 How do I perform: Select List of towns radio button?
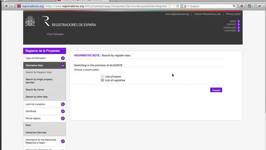tap(102, 77)
